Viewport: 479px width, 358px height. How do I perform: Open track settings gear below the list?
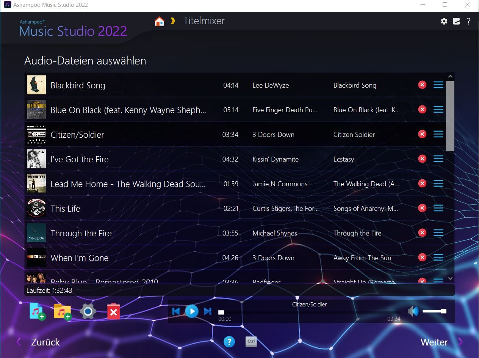[x=88, y=312]
